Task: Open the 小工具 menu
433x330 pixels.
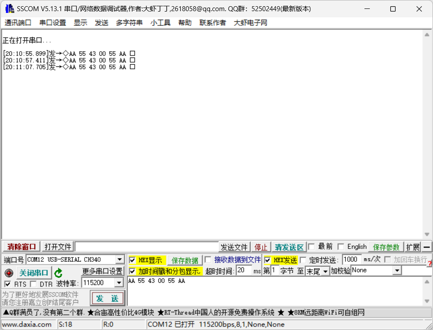Action: (x=160, y=23)
